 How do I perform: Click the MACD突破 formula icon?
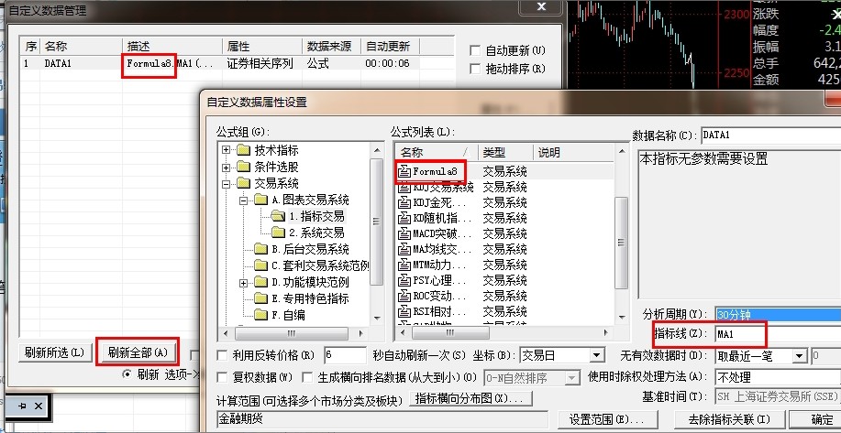click(404, 234)
